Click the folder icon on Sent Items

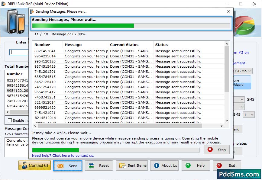(122, 166)
